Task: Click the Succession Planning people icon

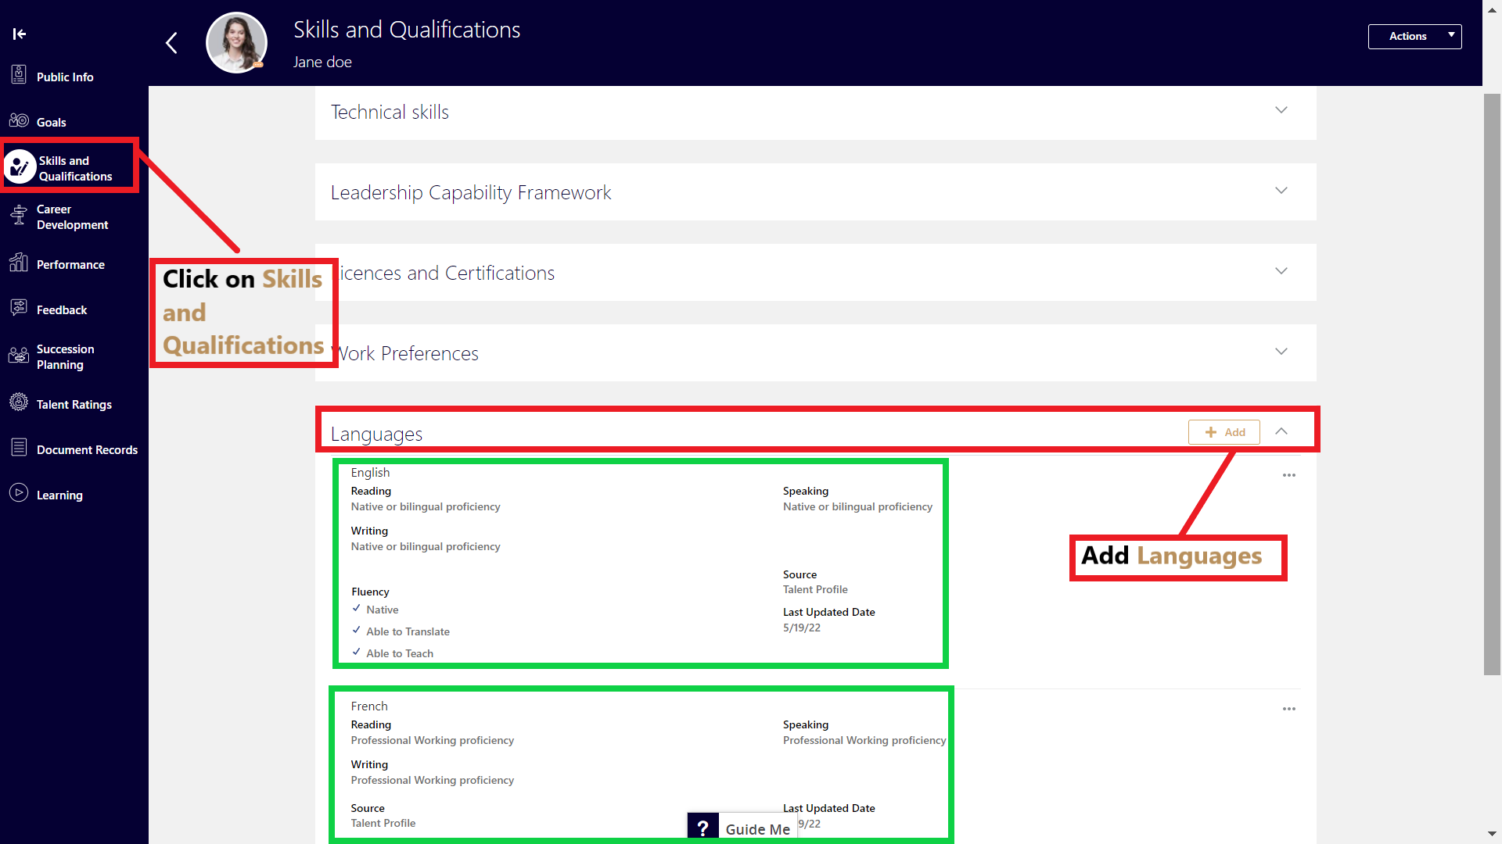Action: (19, 356)
